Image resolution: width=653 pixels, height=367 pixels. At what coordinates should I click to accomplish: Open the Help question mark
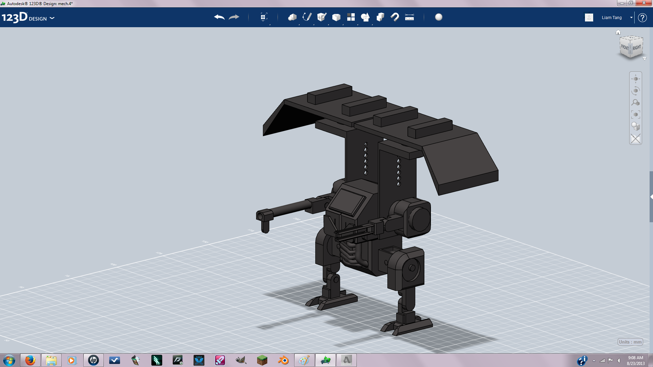click(642, 17)
